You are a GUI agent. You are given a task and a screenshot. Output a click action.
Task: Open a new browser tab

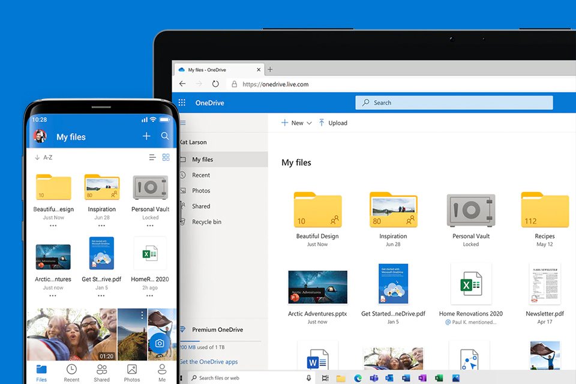tap(270, 70)
